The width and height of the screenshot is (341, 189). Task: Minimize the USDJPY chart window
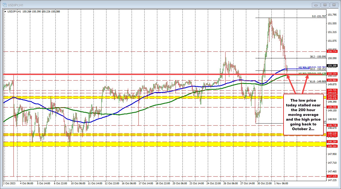(316, 5)
